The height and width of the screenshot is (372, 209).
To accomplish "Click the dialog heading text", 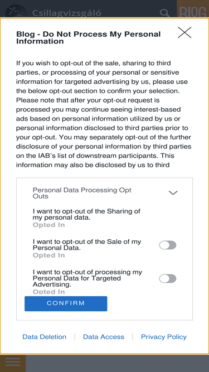I will [x=89, y=37].
